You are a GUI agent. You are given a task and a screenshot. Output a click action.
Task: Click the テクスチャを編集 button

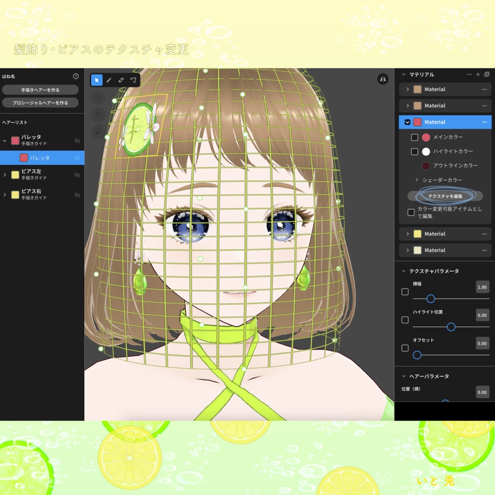445,196
